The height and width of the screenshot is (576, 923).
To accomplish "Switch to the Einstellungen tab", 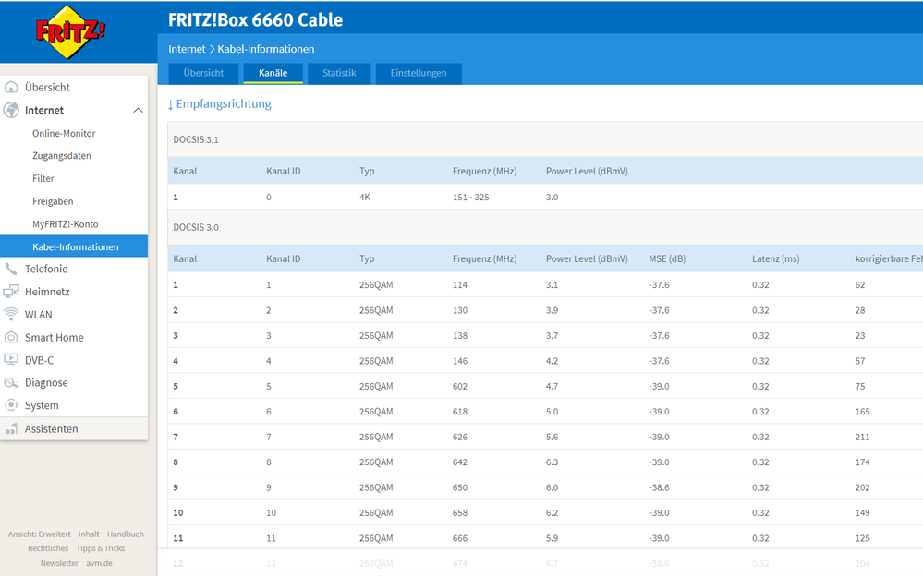I will point(419,73).
